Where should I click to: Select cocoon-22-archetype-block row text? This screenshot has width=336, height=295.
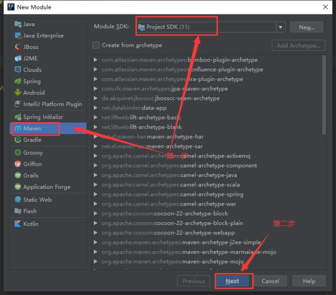pos(165,213)
